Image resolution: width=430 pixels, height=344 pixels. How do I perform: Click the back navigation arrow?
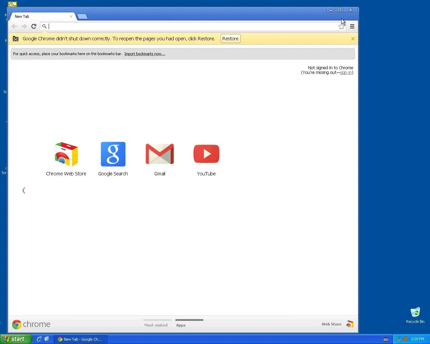click(x=14, y=26)
